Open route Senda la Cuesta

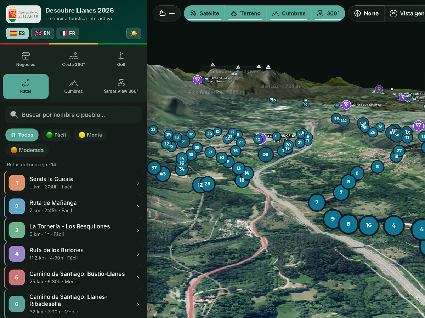click(x=74, y=183)
